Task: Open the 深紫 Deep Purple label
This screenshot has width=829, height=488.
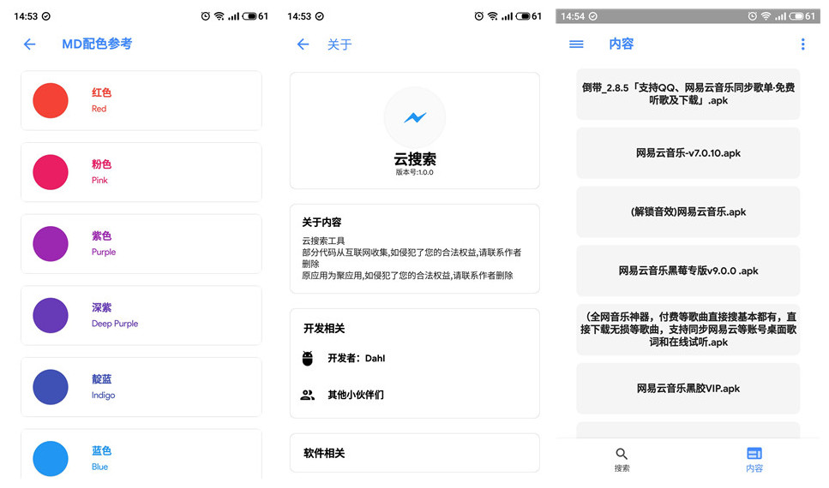Action: (115, 315)
